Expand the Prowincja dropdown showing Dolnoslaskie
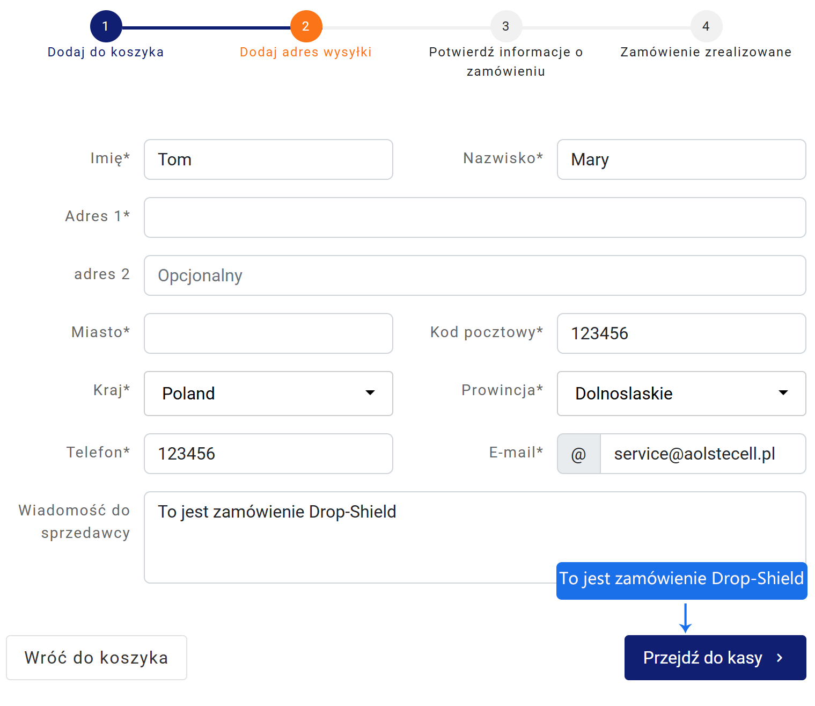This screenshot has height=706, width=815. [x=681, y=394]
